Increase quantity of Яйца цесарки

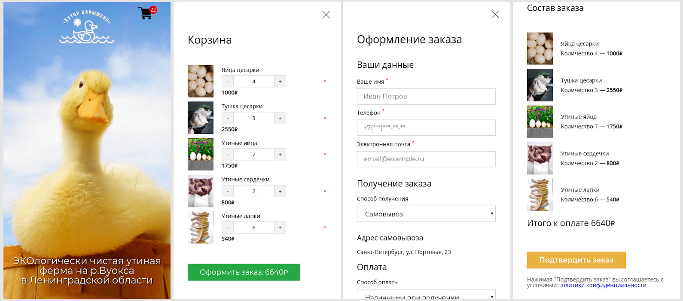coord(280,82)
